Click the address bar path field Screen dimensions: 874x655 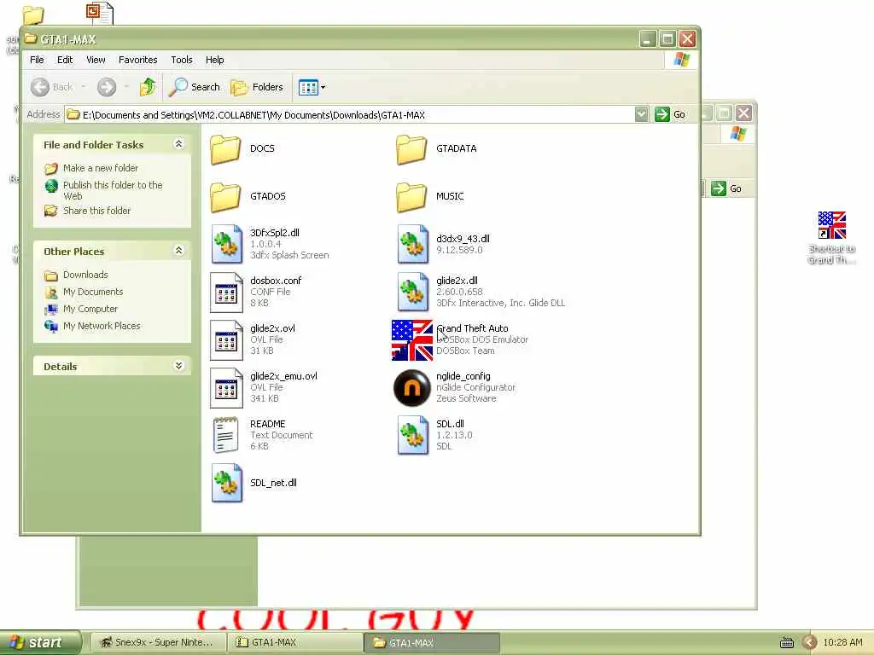[x=350, y=115]
